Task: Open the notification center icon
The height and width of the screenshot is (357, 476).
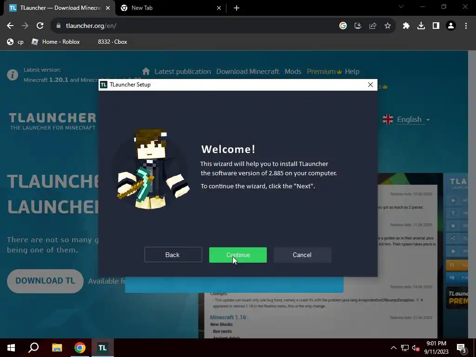Action: [462, 348]
